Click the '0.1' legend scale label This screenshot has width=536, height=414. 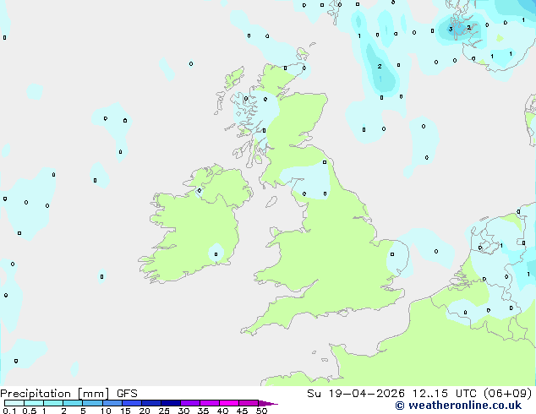(9, 411)
